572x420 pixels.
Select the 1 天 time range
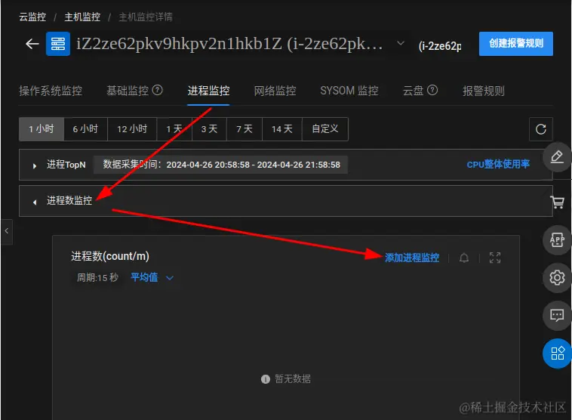[174, 129]
